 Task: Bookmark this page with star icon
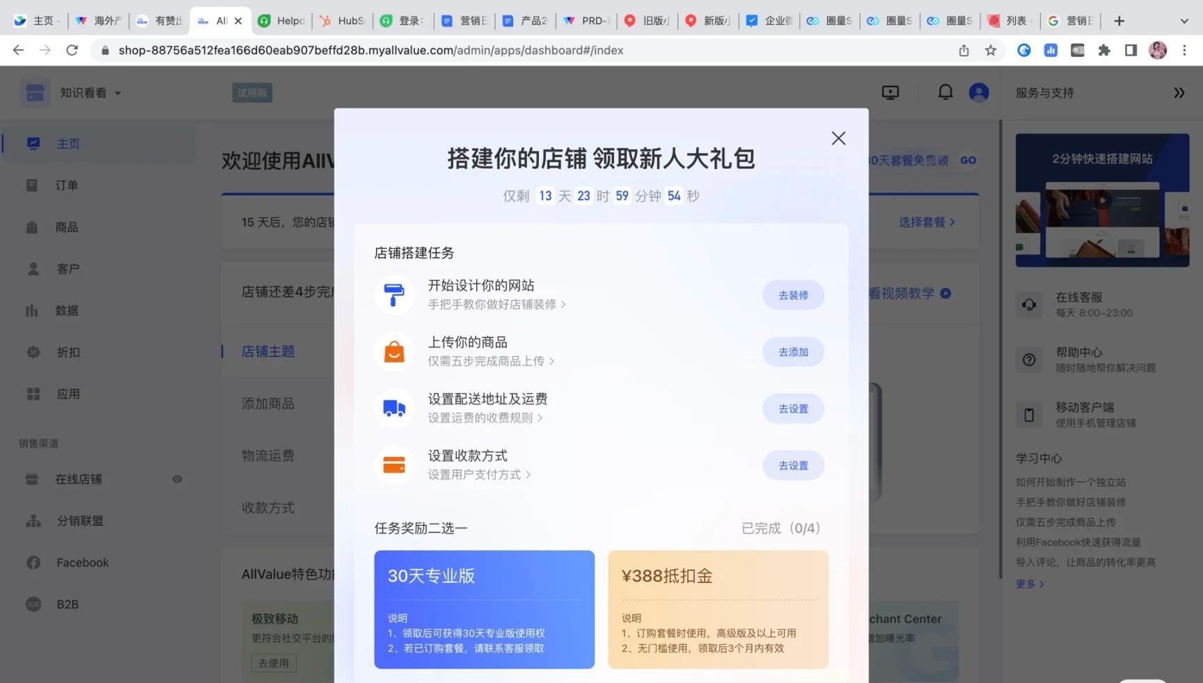coord(990,50)
